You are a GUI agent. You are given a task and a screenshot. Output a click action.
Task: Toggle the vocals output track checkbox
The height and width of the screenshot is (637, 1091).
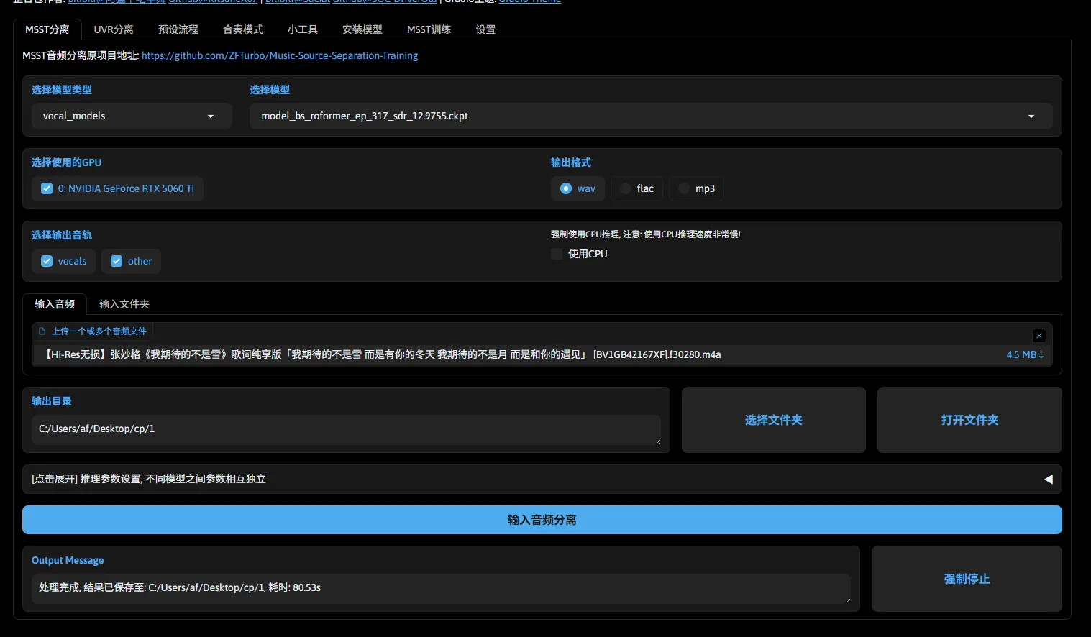47,261
